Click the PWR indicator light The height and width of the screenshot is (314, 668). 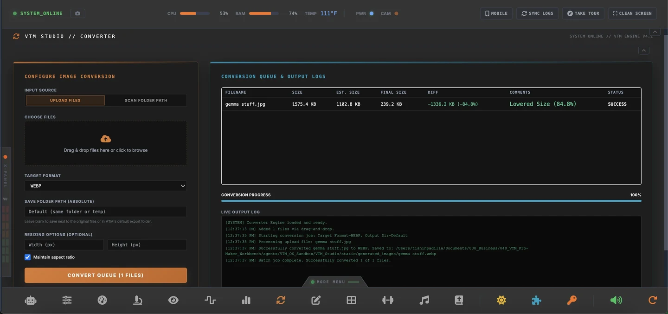click(372, 13)
